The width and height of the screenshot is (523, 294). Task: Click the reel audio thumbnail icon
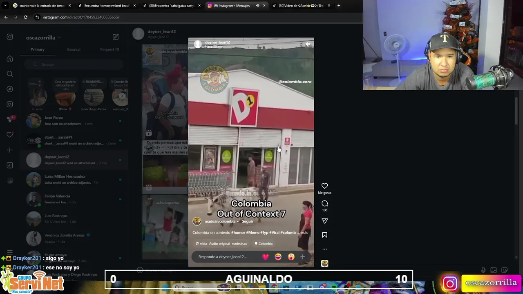(x=324, y=263)
